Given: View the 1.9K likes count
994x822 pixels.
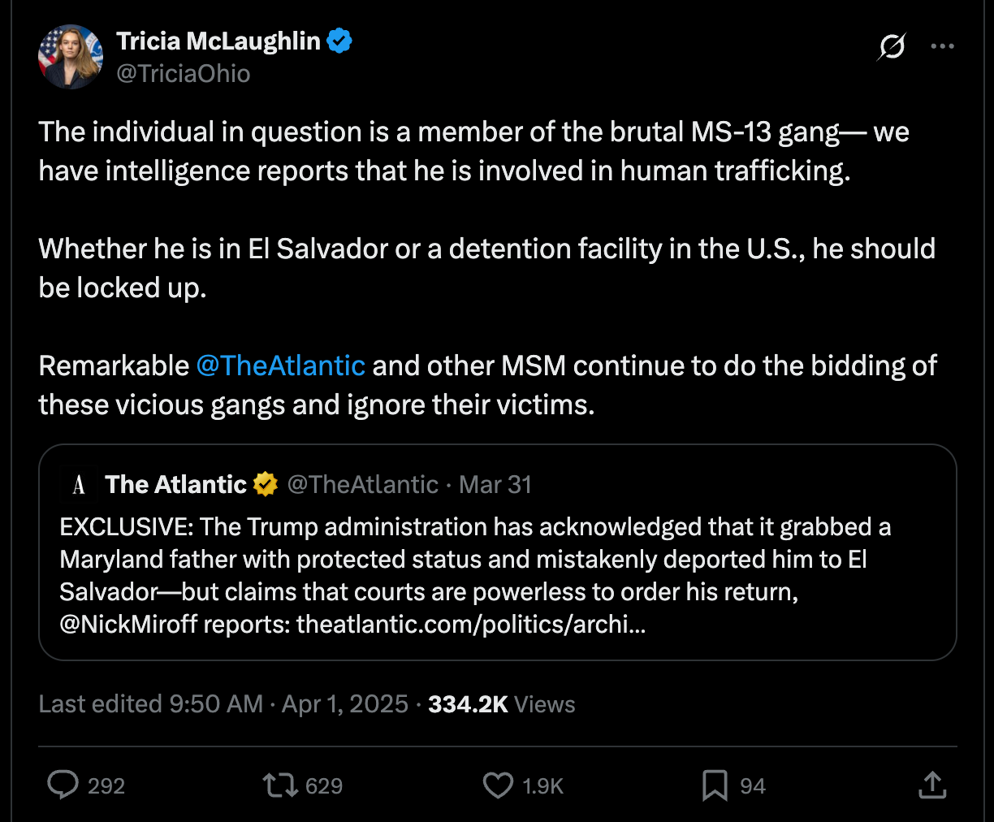Looking at the screenshot, I should tap(541, 785).
